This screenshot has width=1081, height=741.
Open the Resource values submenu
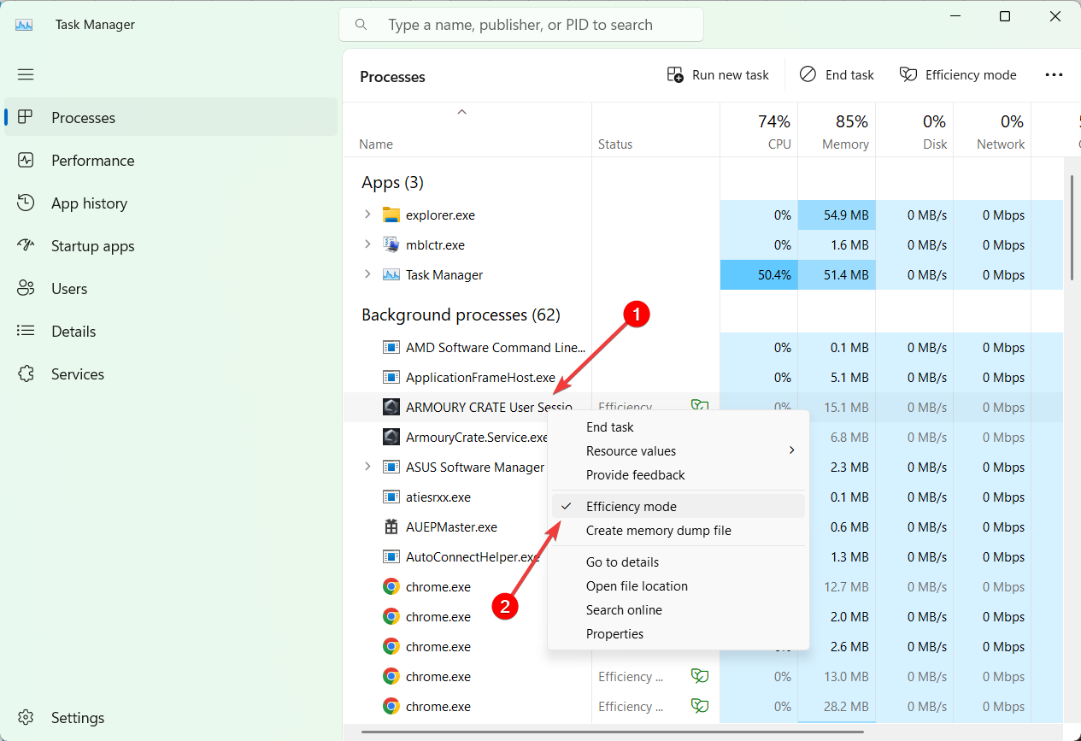pos(631,450)
